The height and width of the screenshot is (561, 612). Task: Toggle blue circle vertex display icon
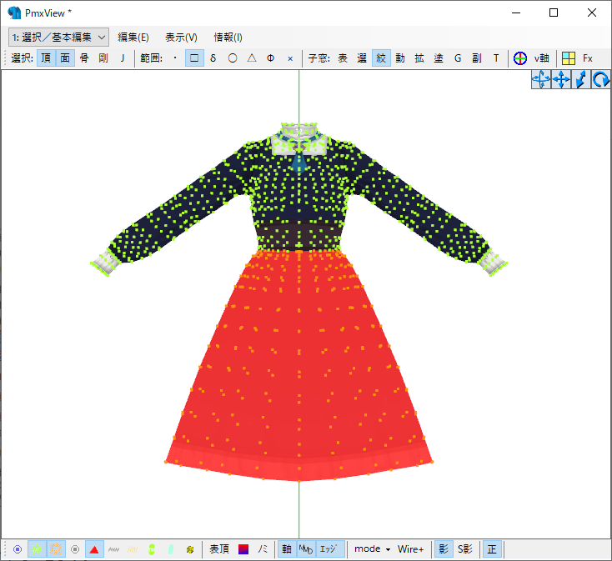18,549
